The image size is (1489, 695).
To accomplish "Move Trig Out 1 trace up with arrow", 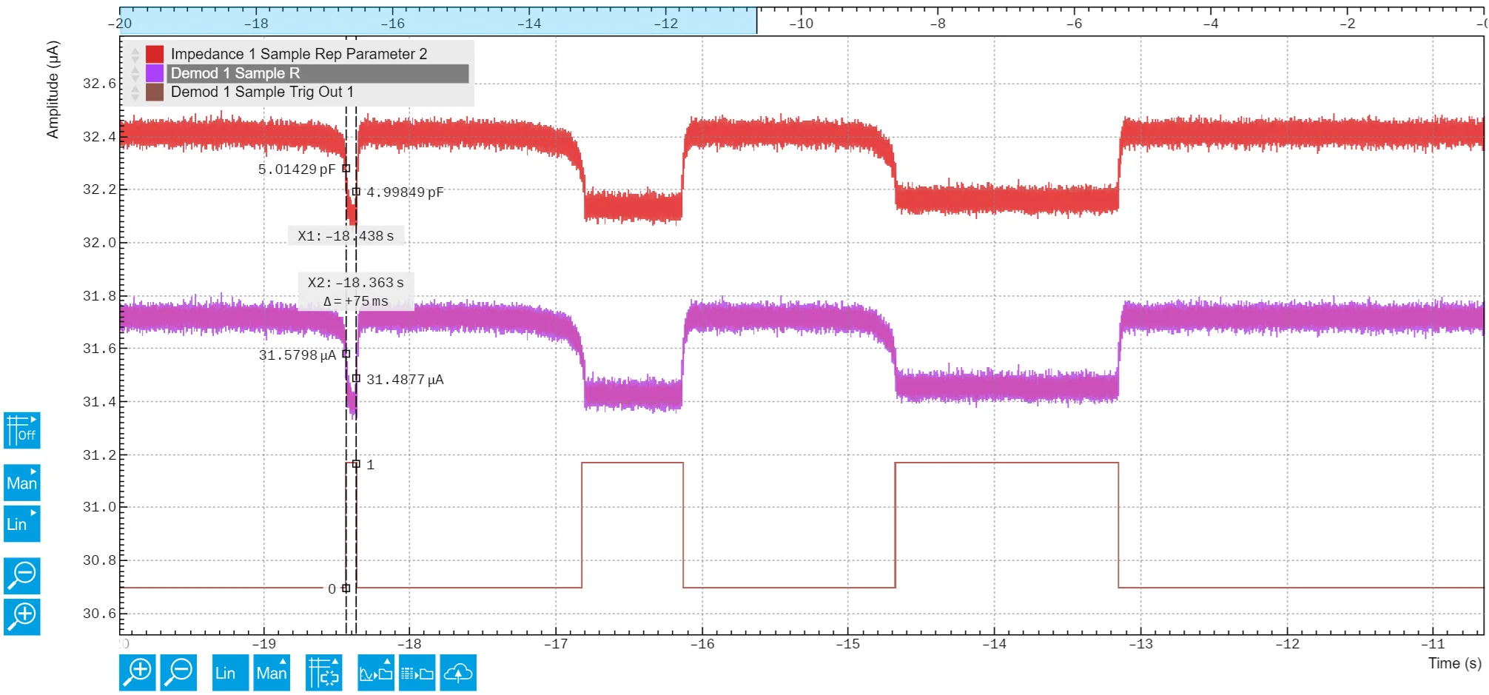I will [x=135, y=88].
